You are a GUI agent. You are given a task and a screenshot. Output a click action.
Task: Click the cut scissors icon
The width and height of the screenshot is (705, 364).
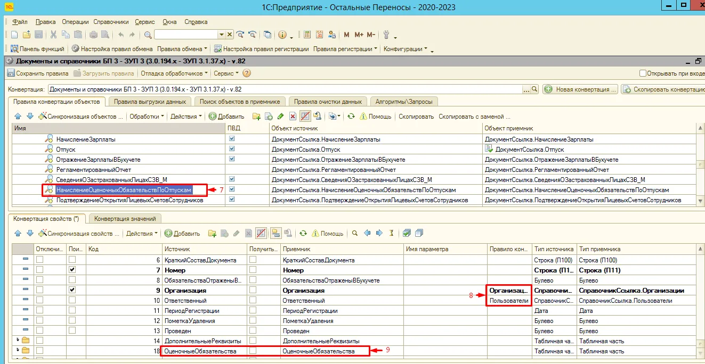(54, 35)
